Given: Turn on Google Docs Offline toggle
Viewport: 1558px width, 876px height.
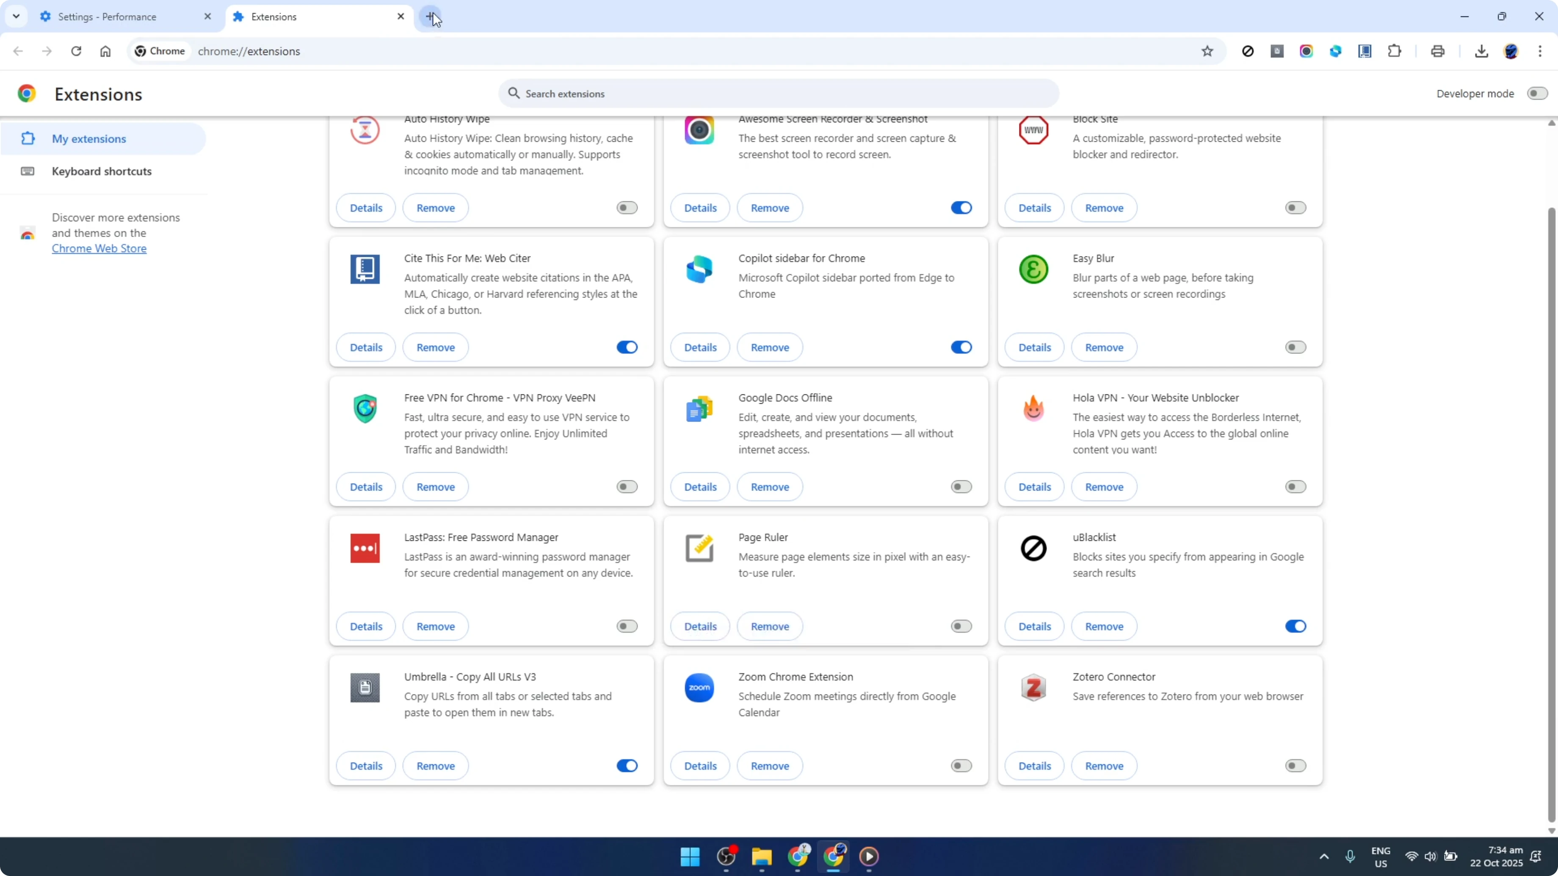Looking at the screenshot, I should (x=961, y=487).
